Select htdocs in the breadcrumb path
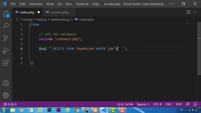The width and height of the screenshot is (201, 113). point(42,19)
